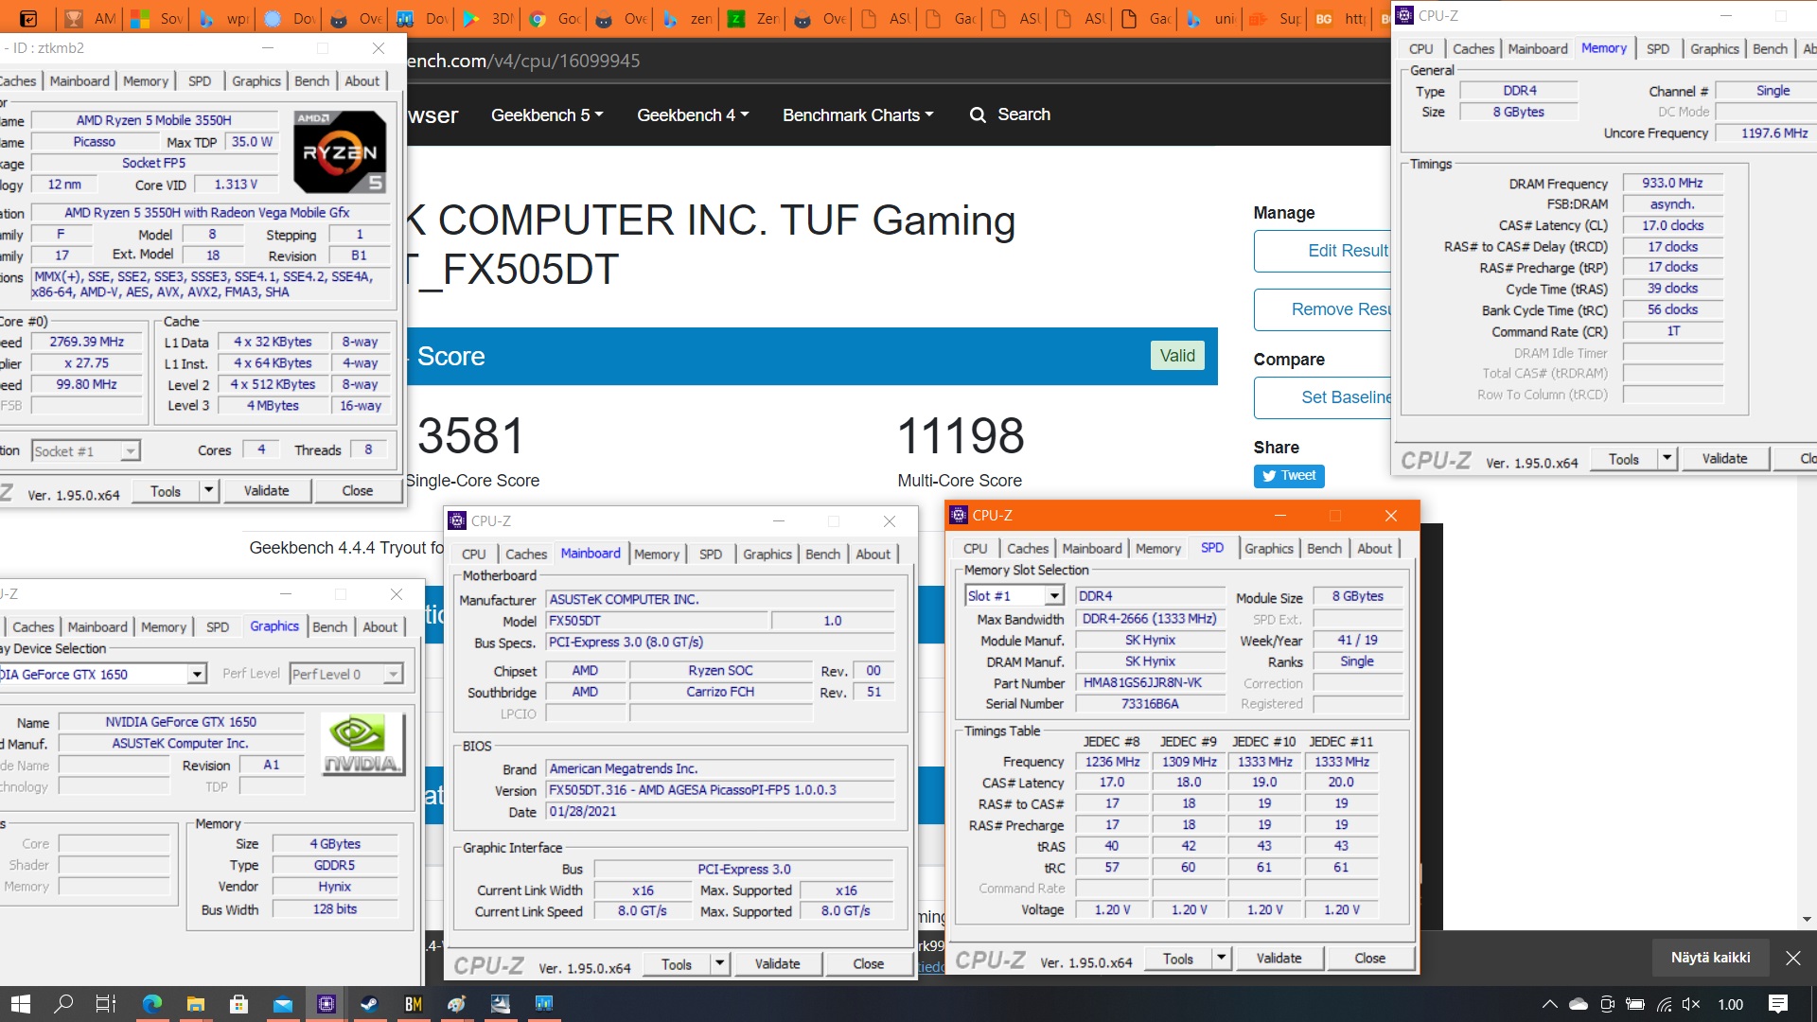Click browser tab manager icon at far left
Image resolution: width=1817 pixels, height=1022 pixels.
tap(28, 18)
